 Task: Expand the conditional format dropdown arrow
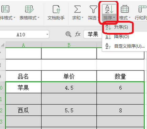14,17
